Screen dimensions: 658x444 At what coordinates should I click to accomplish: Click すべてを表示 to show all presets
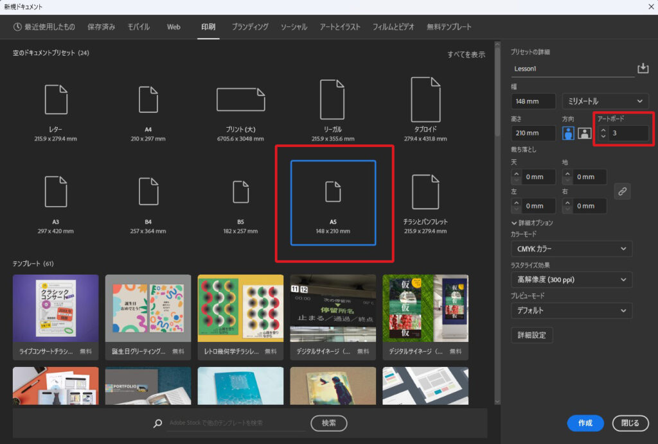[466, 55]
